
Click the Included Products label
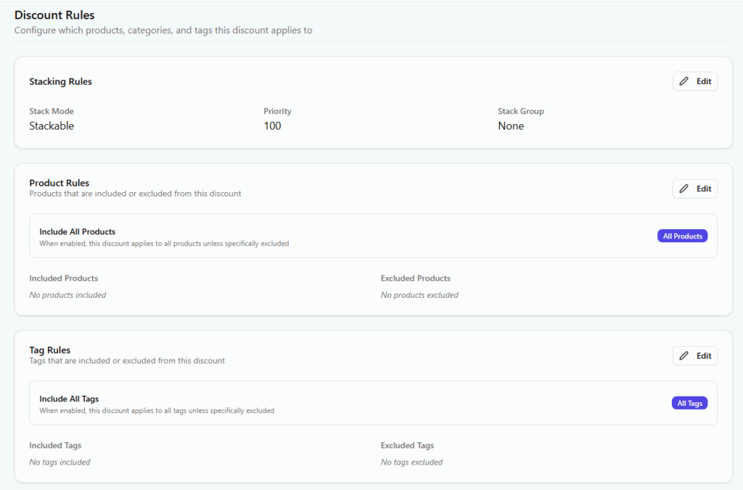(x=63, y=278)
